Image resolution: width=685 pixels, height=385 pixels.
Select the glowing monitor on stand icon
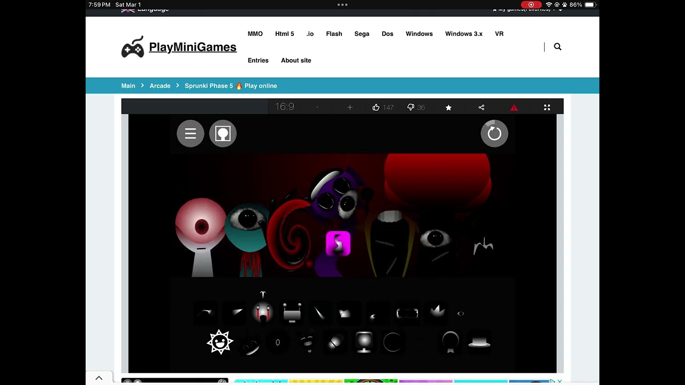[x=364, y=342]
